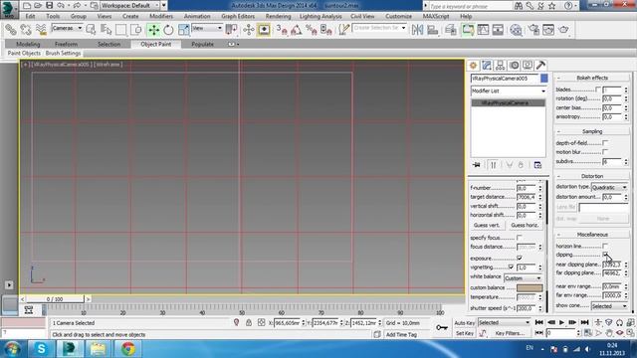
Task: Click Configure Modifier Sets icon
Action: click(537, 165)
